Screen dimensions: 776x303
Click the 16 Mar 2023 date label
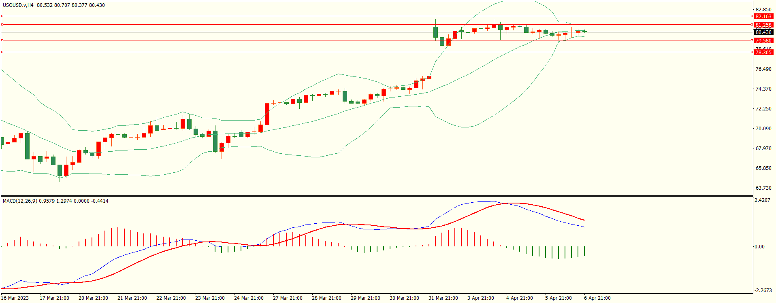pos(15,298)
